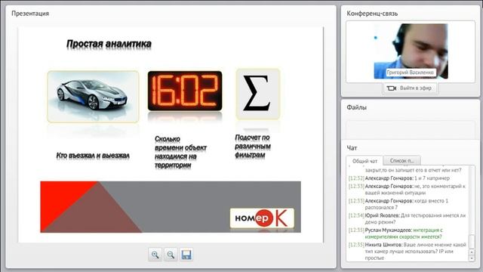
Task: Click the 'Файлы' panel header
Action: point(356,107)
